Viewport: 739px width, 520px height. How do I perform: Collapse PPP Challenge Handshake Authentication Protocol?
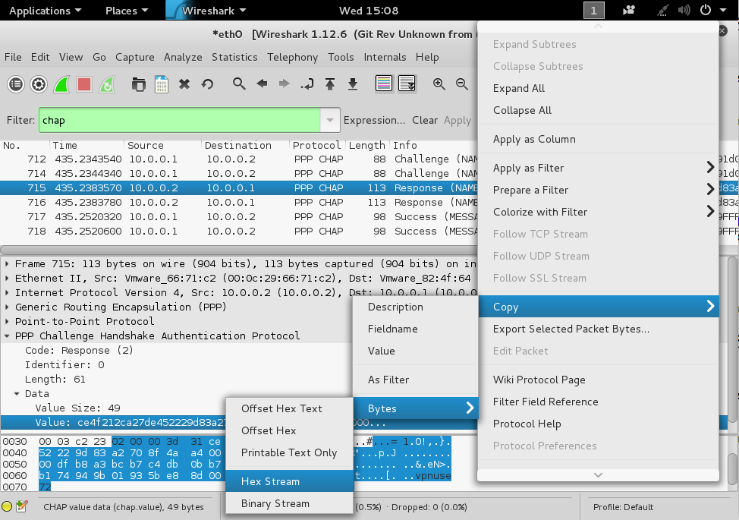(x=7, y=336)
